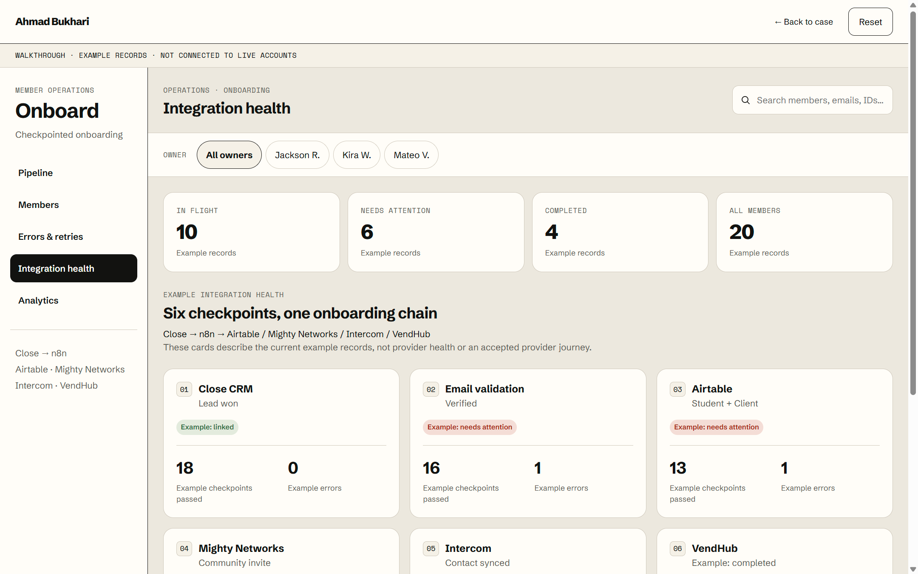Click the 05 badge on Intercom

point(431,548)
